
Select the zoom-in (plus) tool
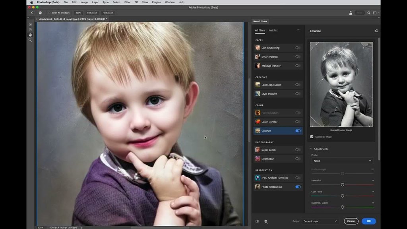[x=30, y=25]
